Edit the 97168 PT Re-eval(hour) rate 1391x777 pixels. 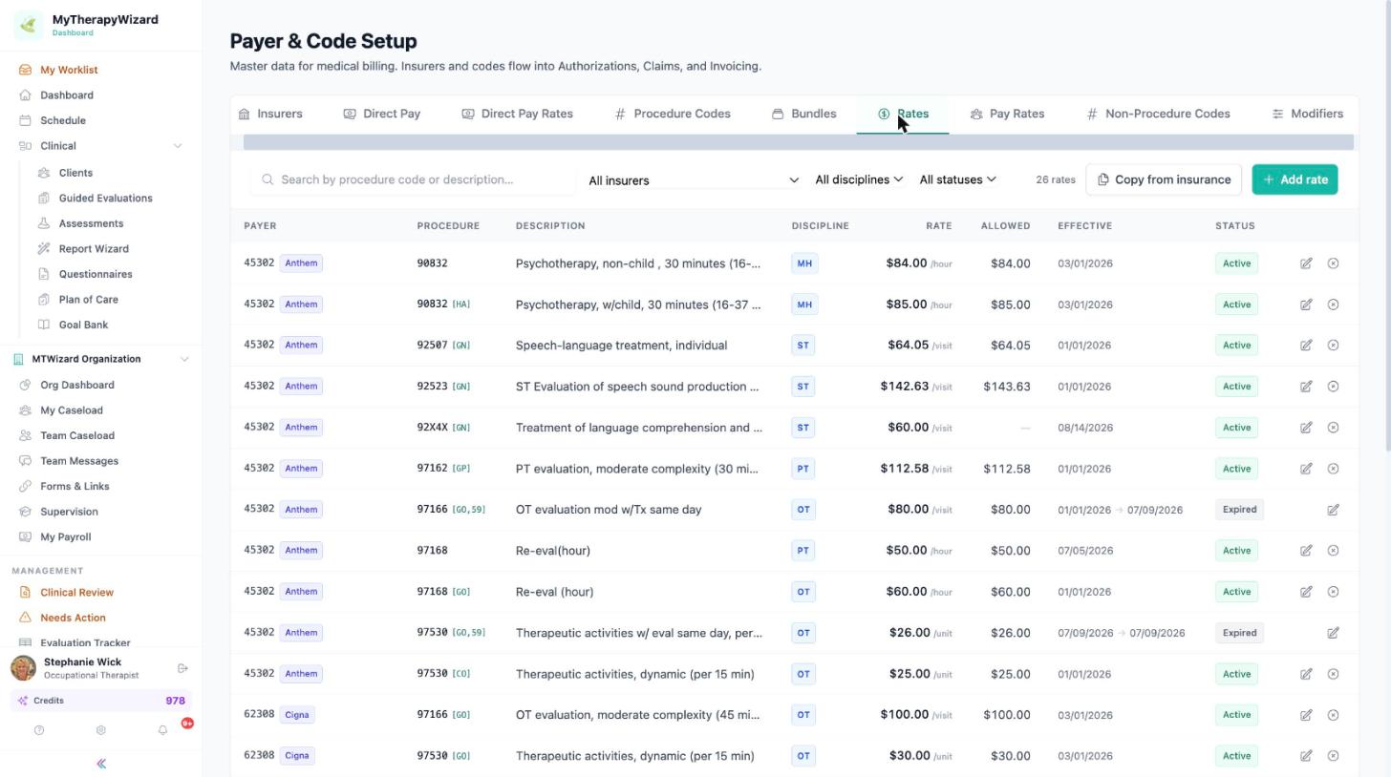tap(1306, 551)
